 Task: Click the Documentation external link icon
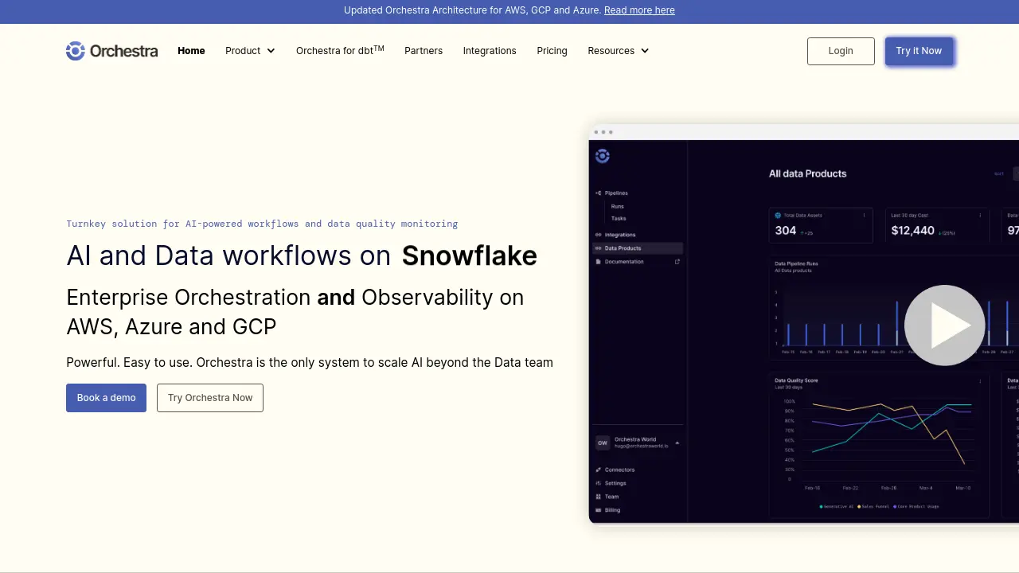(x=677, y=262)
